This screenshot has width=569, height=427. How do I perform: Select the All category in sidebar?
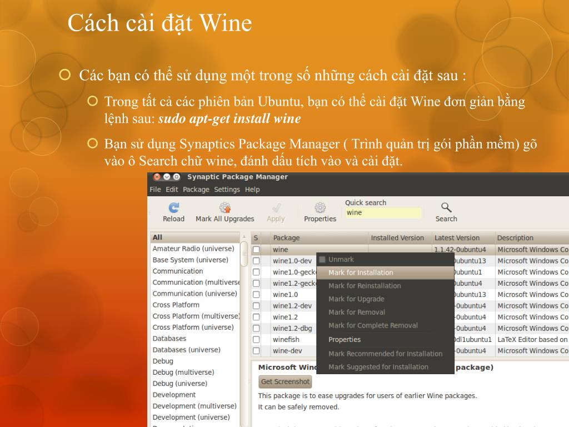pos(195,237)
